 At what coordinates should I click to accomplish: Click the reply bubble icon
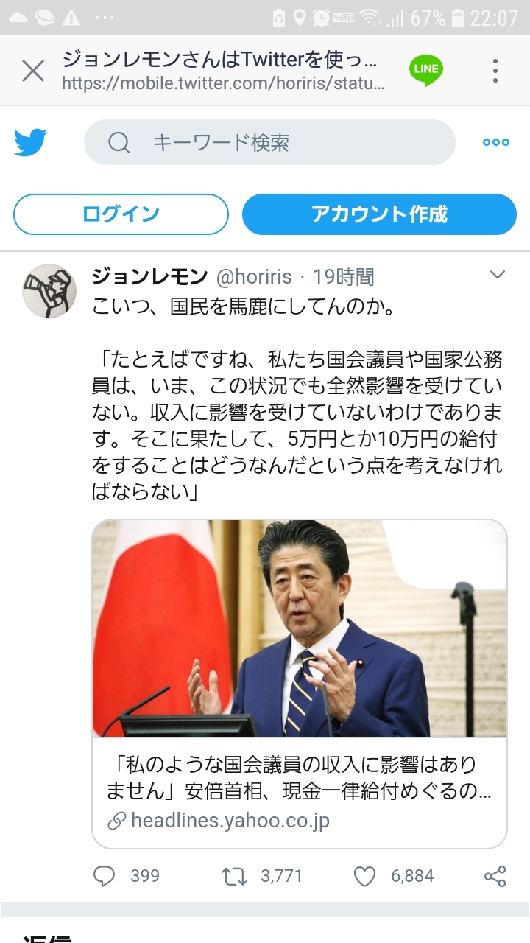(105, 876)
